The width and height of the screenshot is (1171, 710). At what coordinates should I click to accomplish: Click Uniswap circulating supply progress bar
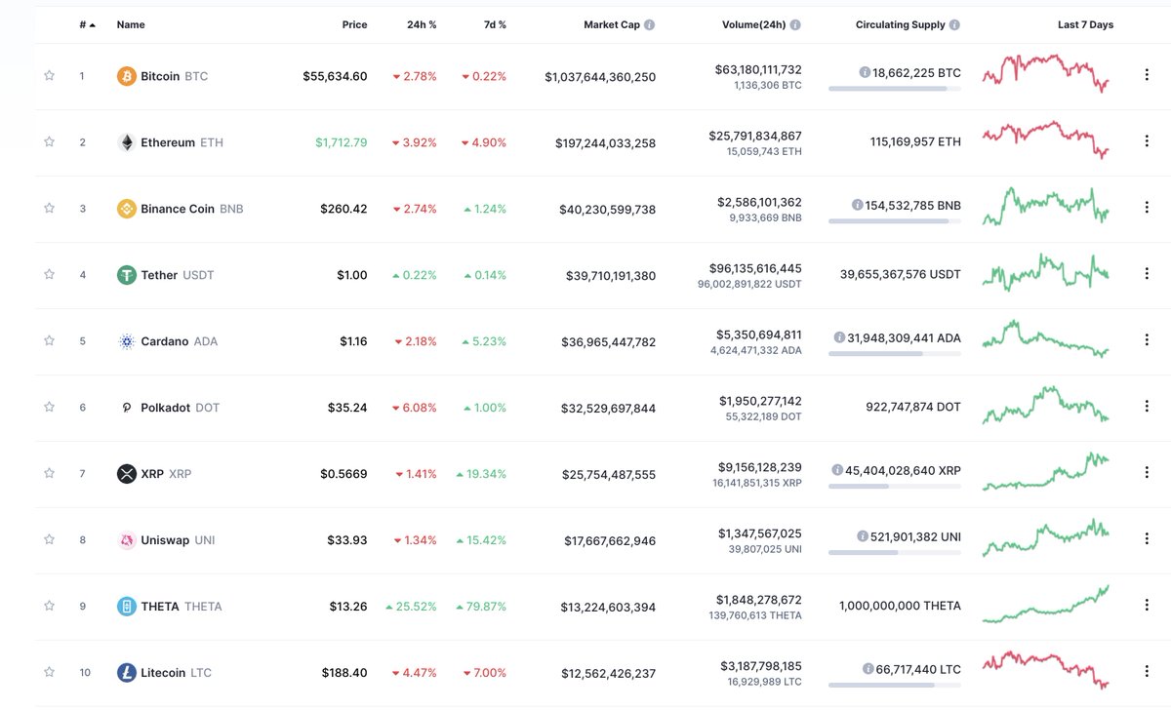pyautogui.click(x=895, y=553)
